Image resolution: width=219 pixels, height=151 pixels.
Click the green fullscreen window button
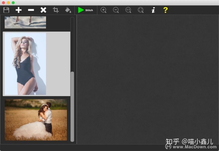pyautogui.click(x=13, y=3)
